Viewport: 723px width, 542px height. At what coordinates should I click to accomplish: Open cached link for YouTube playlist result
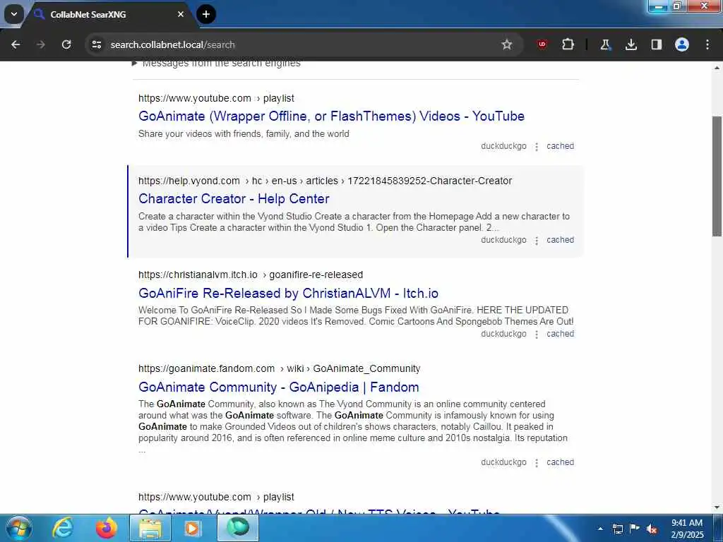pos(560,146)
